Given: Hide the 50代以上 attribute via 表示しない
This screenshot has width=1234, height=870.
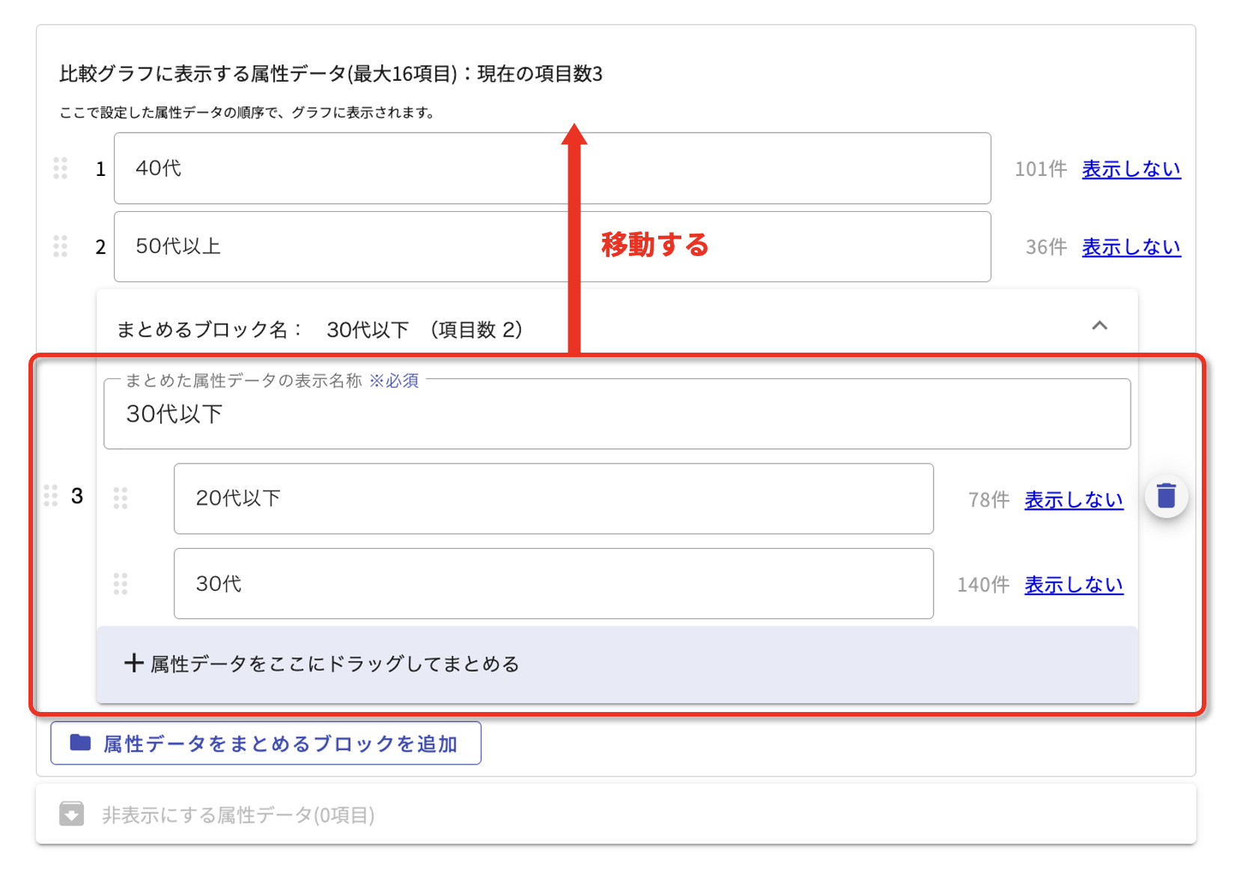Looking at the screenshot, I should coord(1131,247).
